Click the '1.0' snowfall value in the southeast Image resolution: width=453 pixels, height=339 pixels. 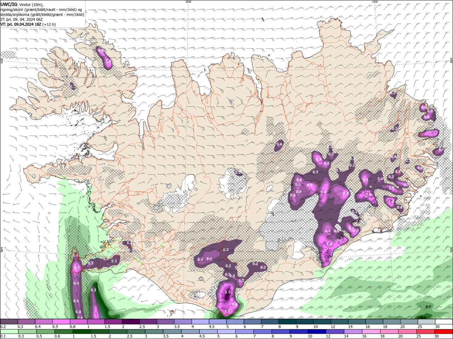tap(329, 244)
